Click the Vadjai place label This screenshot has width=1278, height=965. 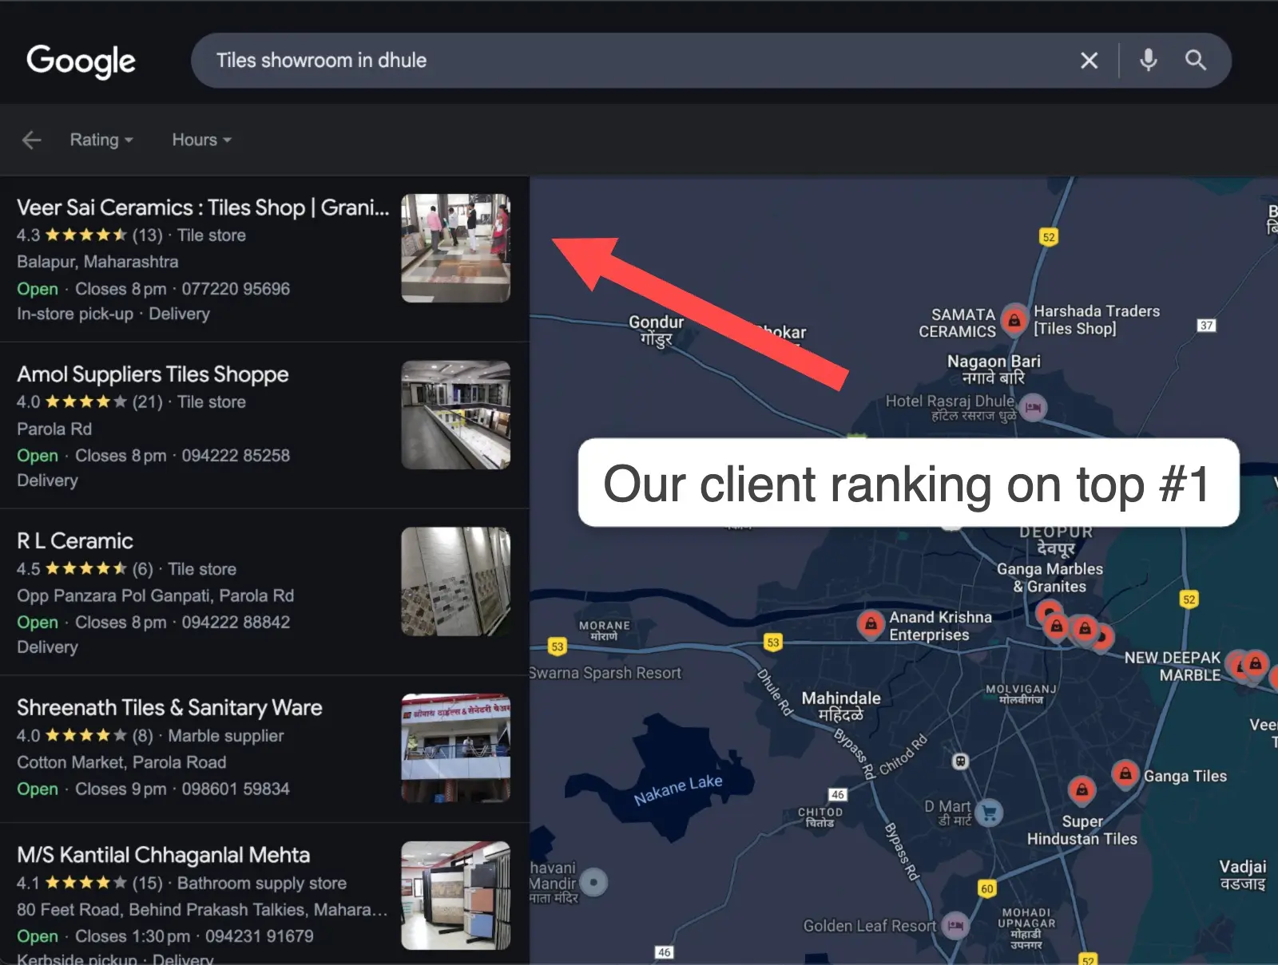(1243, 874)
